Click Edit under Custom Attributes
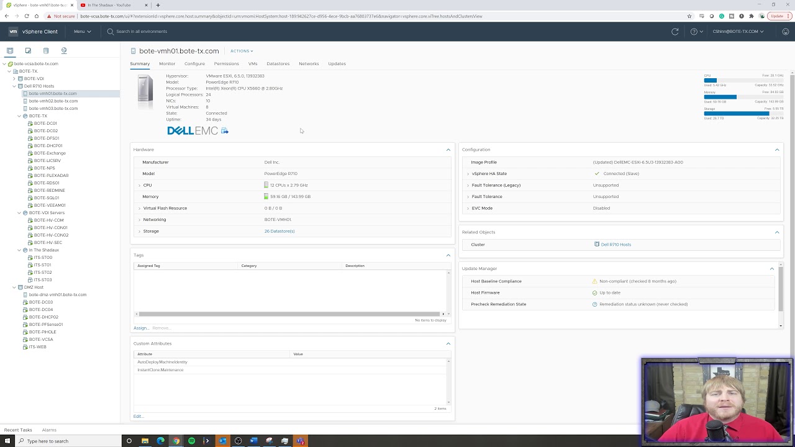The image size is (795, 447). pos(138,416)
